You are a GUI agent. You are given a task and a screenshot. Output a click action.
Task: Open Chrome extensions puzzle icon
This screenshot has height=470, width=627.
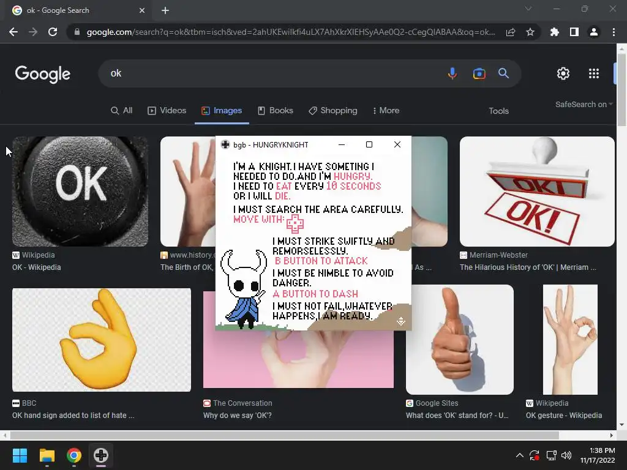click(x=555, y=32)
